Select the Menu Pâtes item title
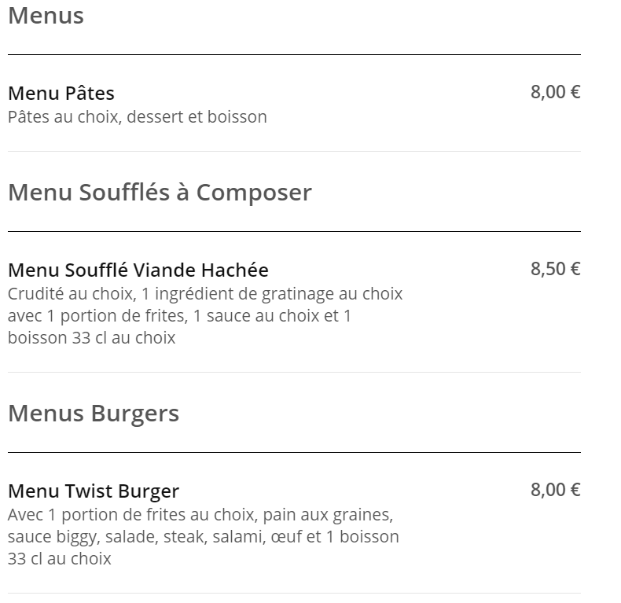Screen dimensions: 621x603 coord(61,94)
